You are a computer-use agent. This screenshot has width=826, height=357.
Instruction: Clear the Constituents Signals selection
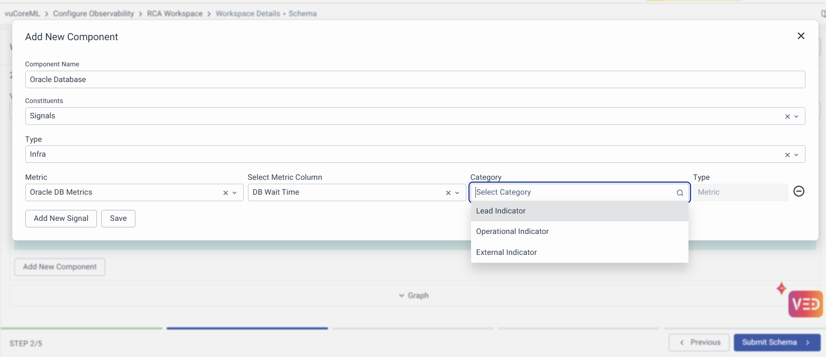coord(787,117)
